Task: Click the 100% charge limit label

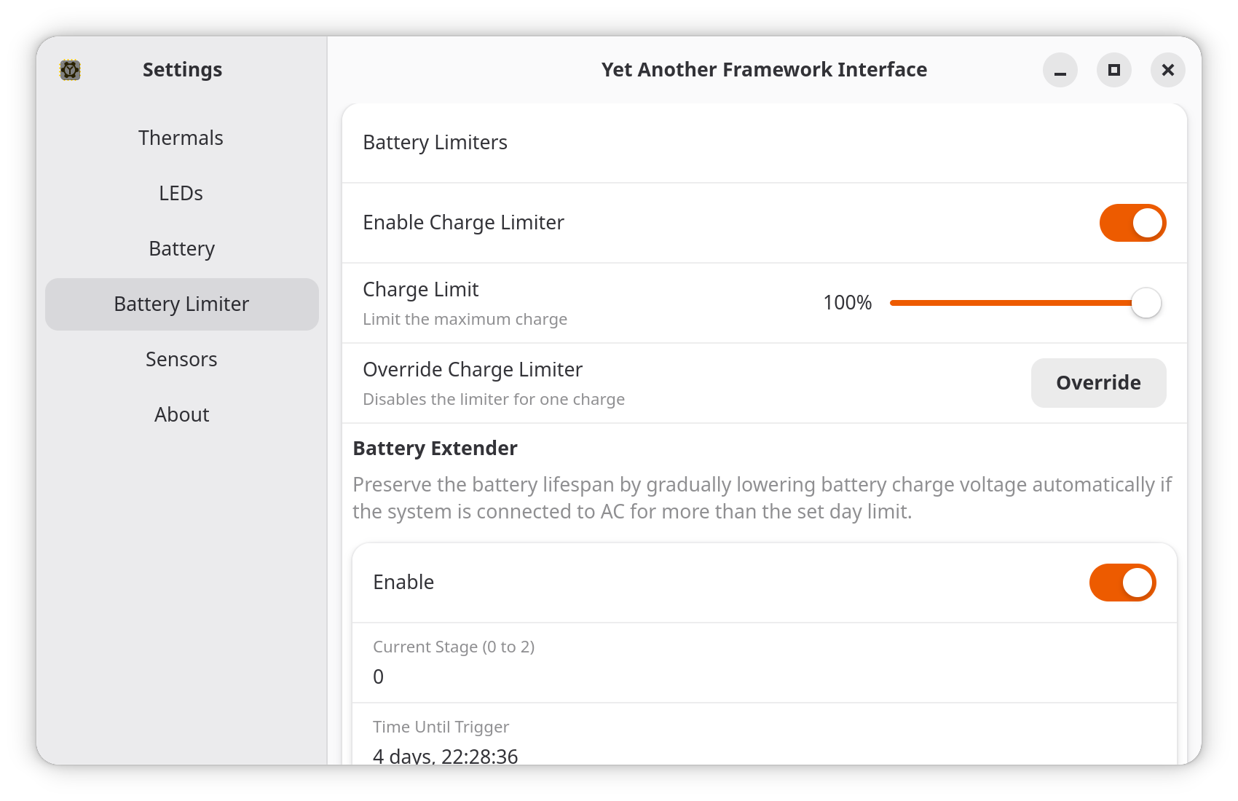Action: tap(848, 303)
